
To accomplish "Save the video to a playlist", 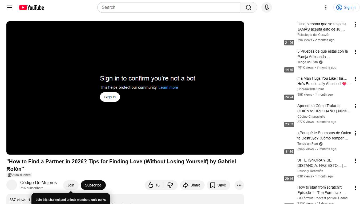I will pyautogui.click(x=218, y=185).
